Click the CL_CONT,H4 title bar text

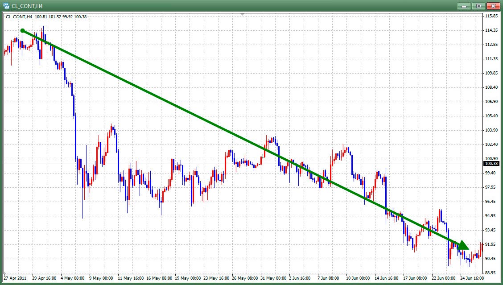tap(27, 6)
